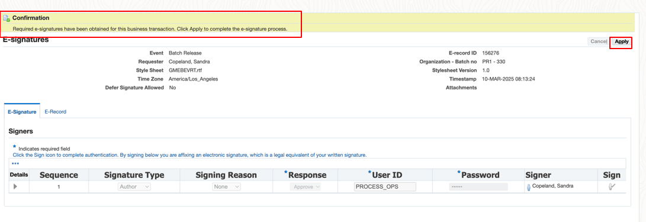Image resolution: width=646 pixels, height=222 pixels.
Task: Click the three-dots table options above Details
Action: (15, 163)
